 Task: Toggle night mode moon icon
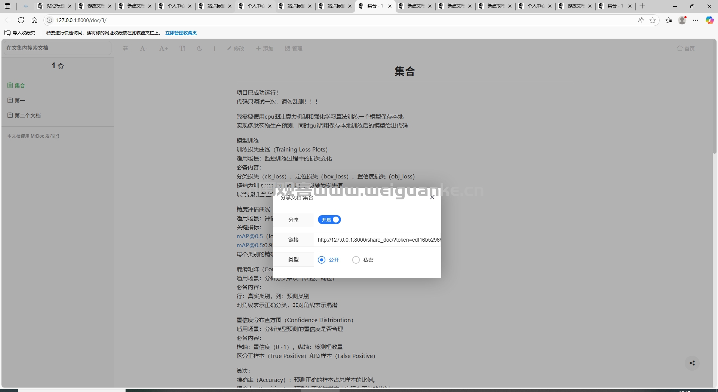point(199,48)
